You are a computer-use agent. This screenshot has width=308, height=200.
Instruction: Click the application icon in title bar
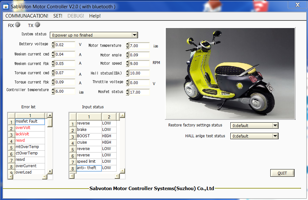coord(6,6)
